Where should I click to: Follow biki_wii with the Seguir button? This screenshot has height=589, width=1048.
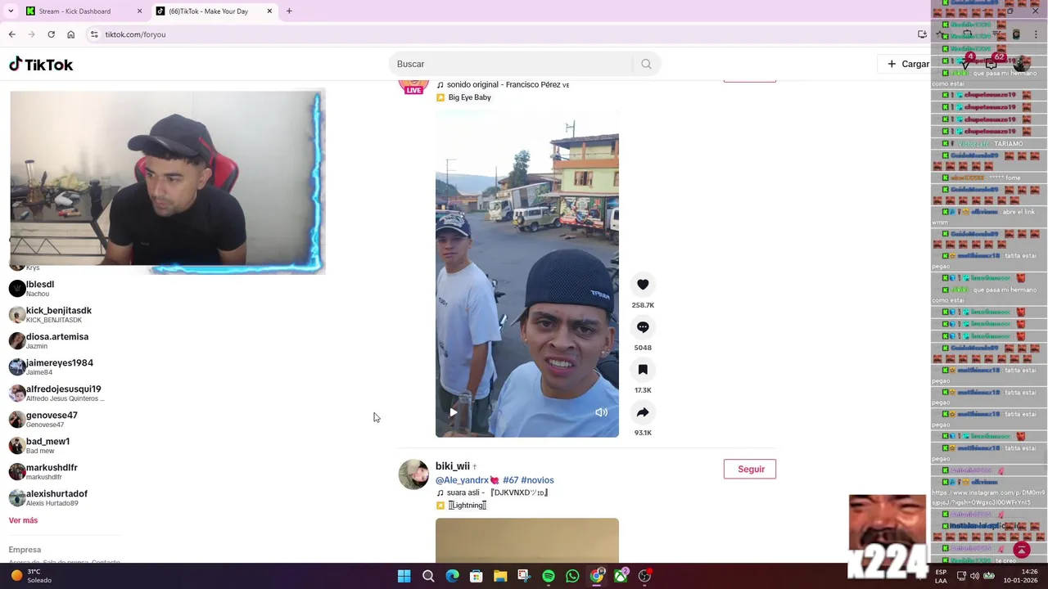point(750,469)
